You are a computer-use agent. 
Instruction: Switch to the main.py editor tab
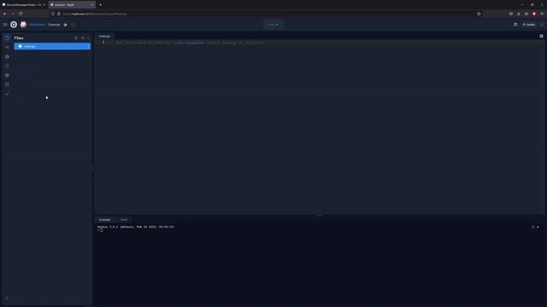click(104, 36)
